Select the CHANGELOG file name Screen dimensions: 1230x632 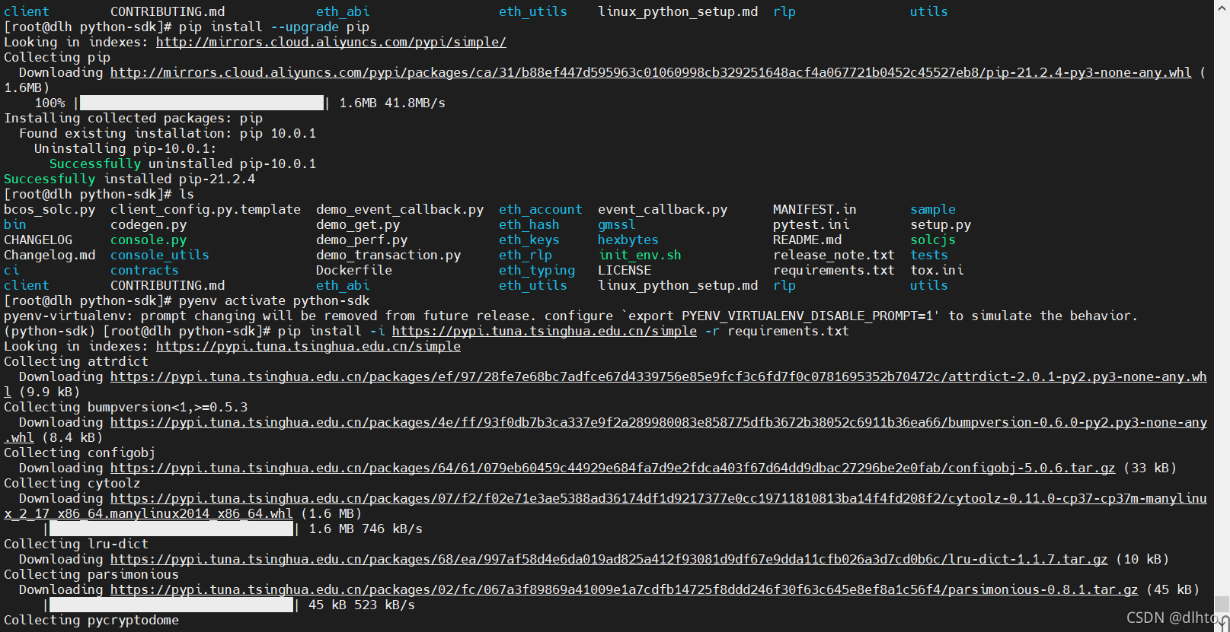[38, 240]
